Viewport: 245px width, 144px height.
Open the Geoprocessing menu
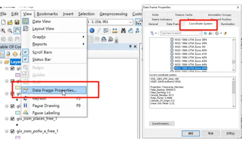(113, 14)
